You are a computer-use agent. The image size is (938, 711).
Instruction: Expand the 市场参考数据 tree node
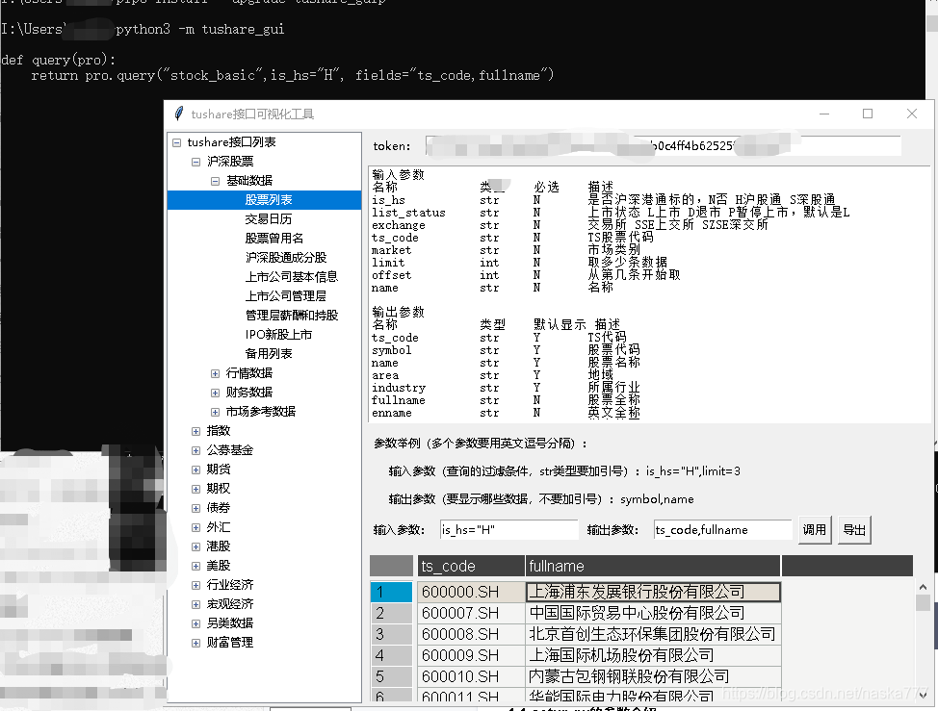215,412
